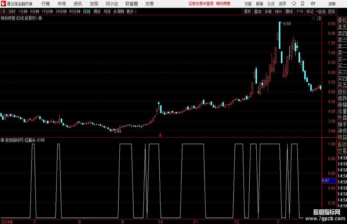Open the customer service headset icon

point(294,4)
